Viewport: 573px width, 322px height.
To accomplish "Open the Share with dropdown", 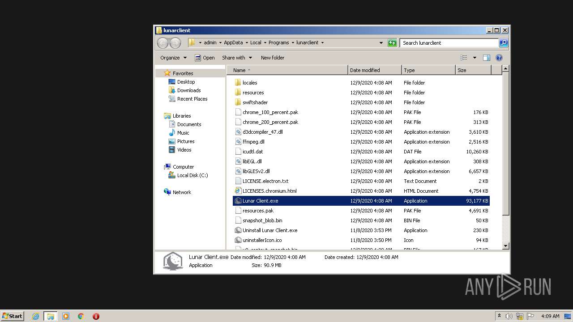I will tap(237, 58).
